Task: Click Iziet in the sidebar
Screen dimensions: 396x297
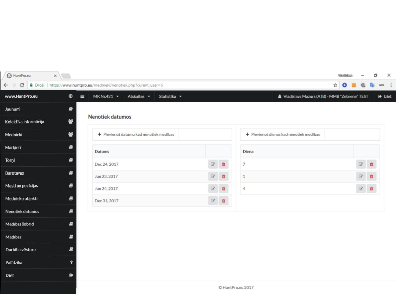Action: pos(38,275)
